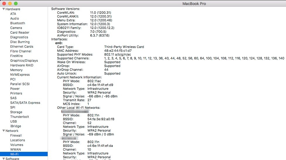Click the BSSID 54:fa:3e:92:a0:f8
This screenshot has height=160, width=286.
point(101,119)
